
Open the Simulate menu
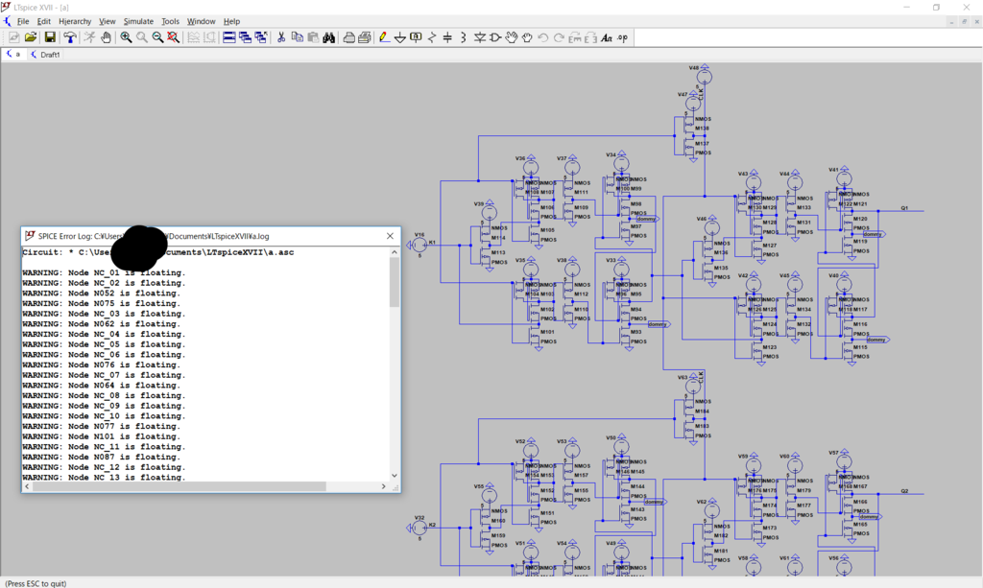click(x=138, y=21)
